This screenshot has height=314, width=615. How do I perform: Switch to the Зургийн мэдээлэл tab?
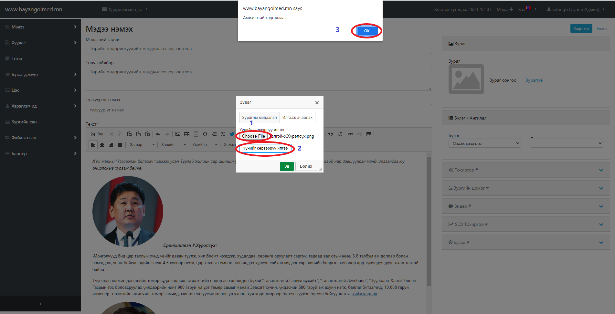coord(259,118)
